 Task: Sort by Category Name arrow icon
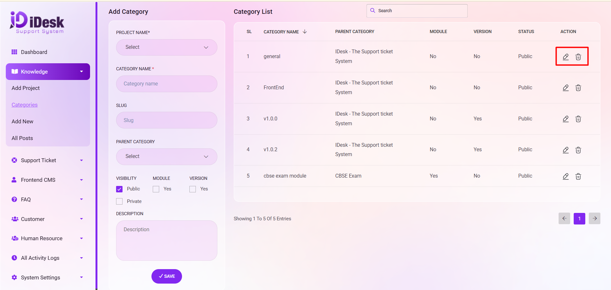(305, 31)
